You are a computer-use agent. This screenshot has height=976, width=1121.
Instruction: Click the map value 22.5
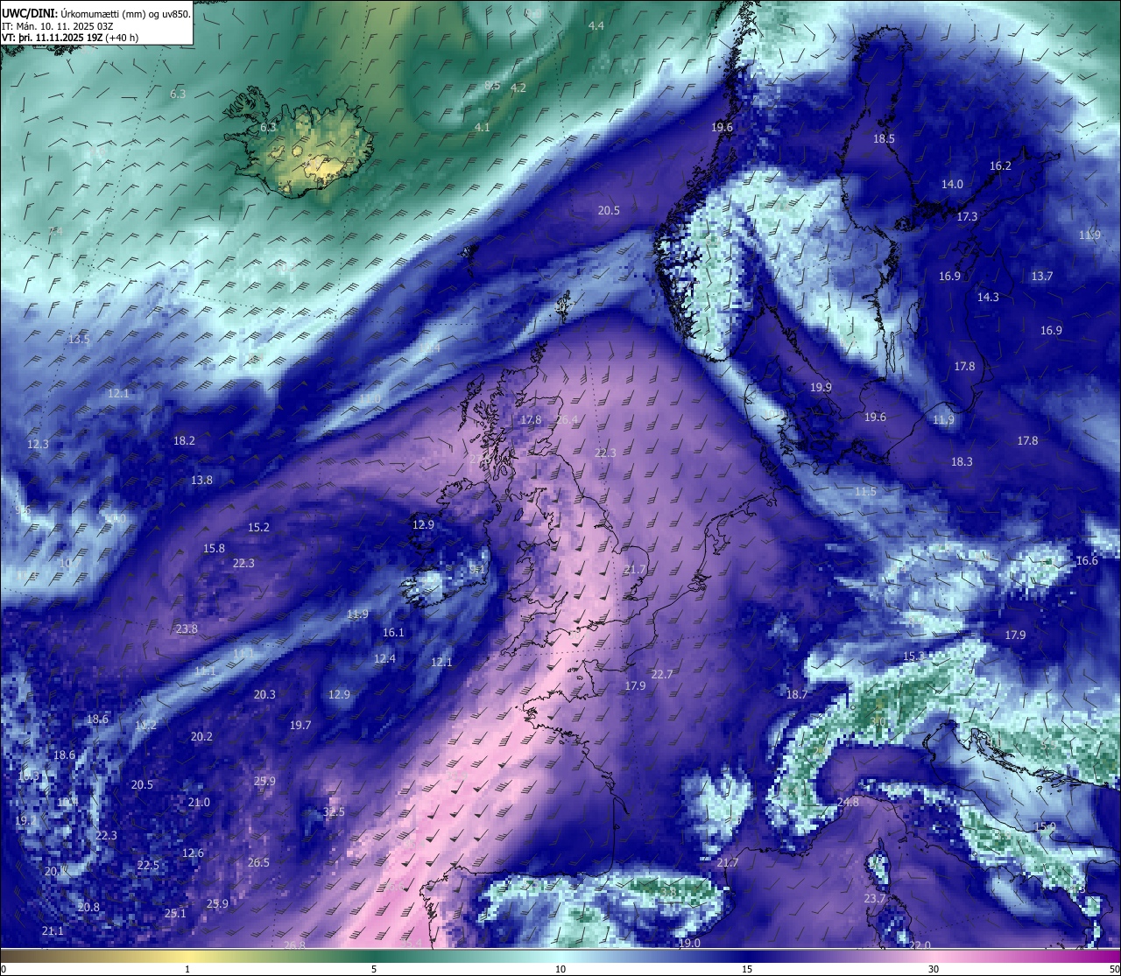[x=149, y=865]
